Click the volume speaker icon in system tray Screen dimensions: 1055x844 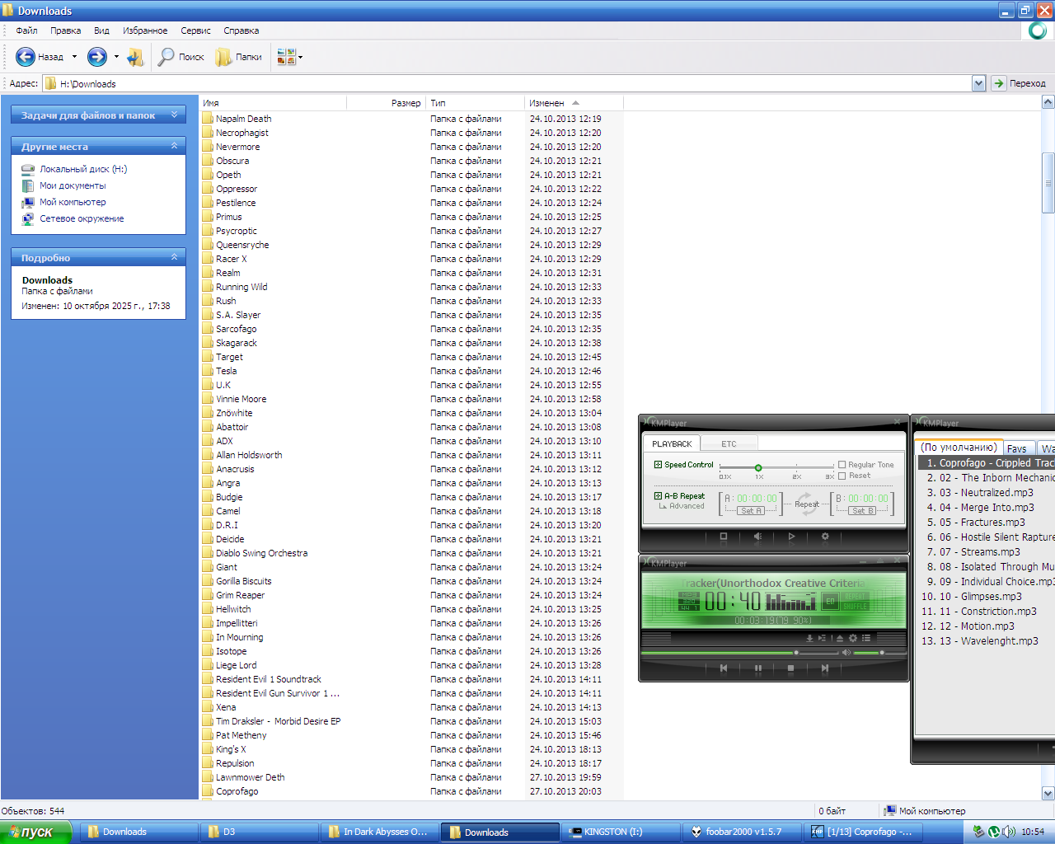coord(1009,832)
